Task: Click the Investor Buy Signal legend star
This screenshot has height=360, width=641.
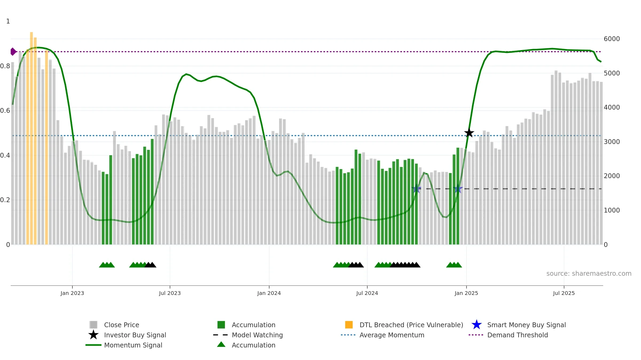Action: [x=93, y=335]
